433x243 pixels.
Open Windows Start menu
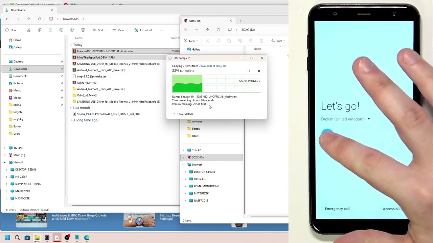click(x=7, y=238)
